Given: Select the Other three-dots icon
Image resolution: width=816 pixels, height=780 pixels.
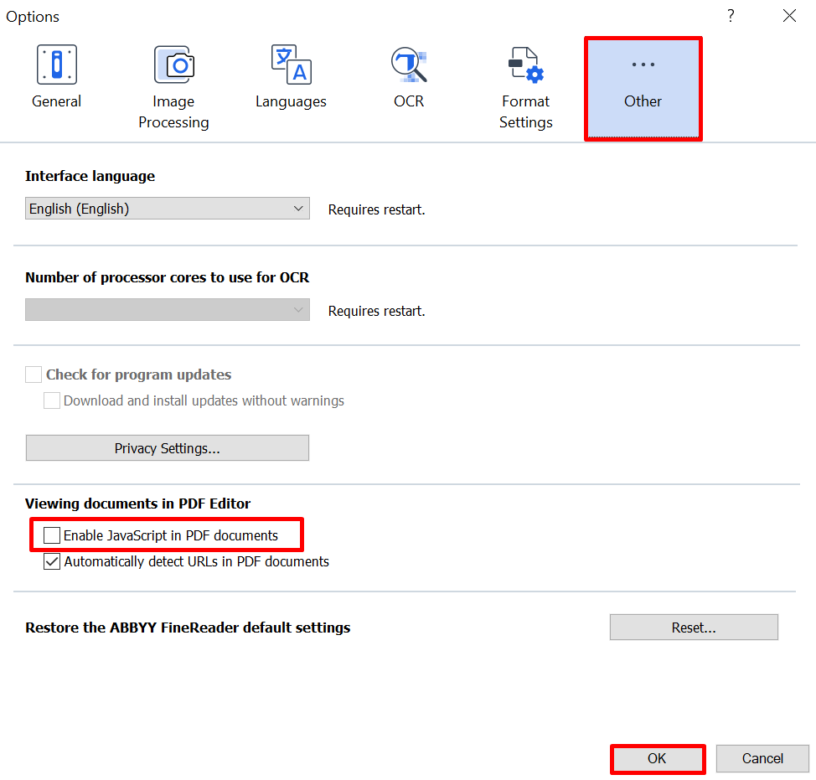Looking at the screenshot, I should [643, 65].
